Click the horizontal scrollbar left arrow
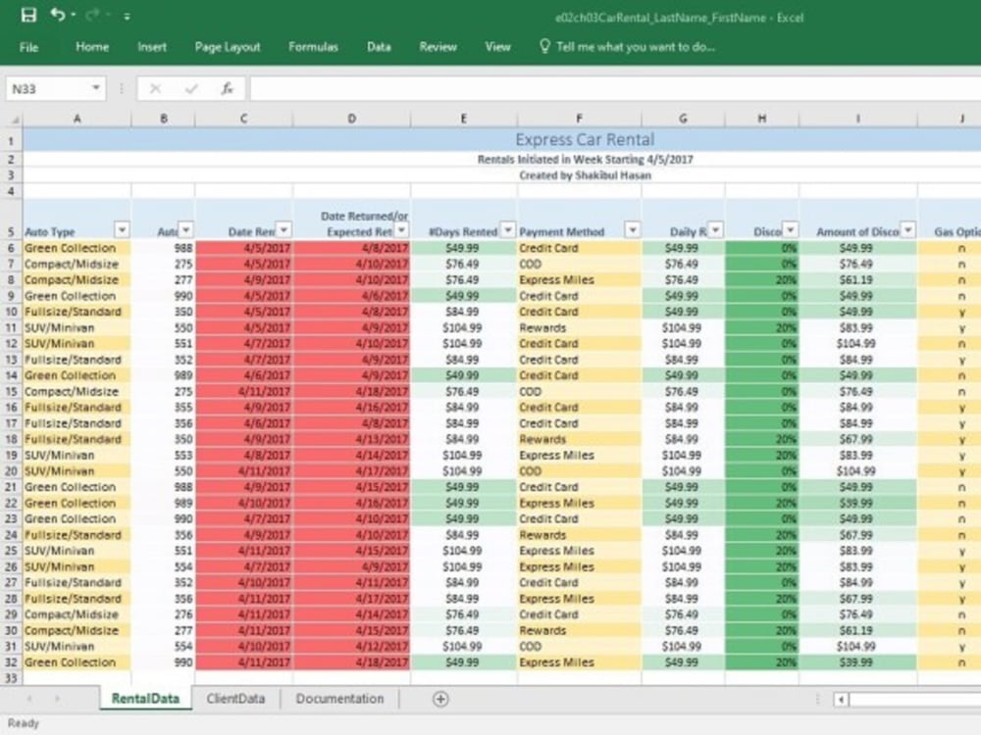 841,700
